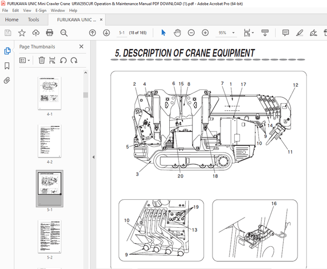Open the Attachments paperclip panel
Screen dimensions: 327x269
[x=7, y=80]
